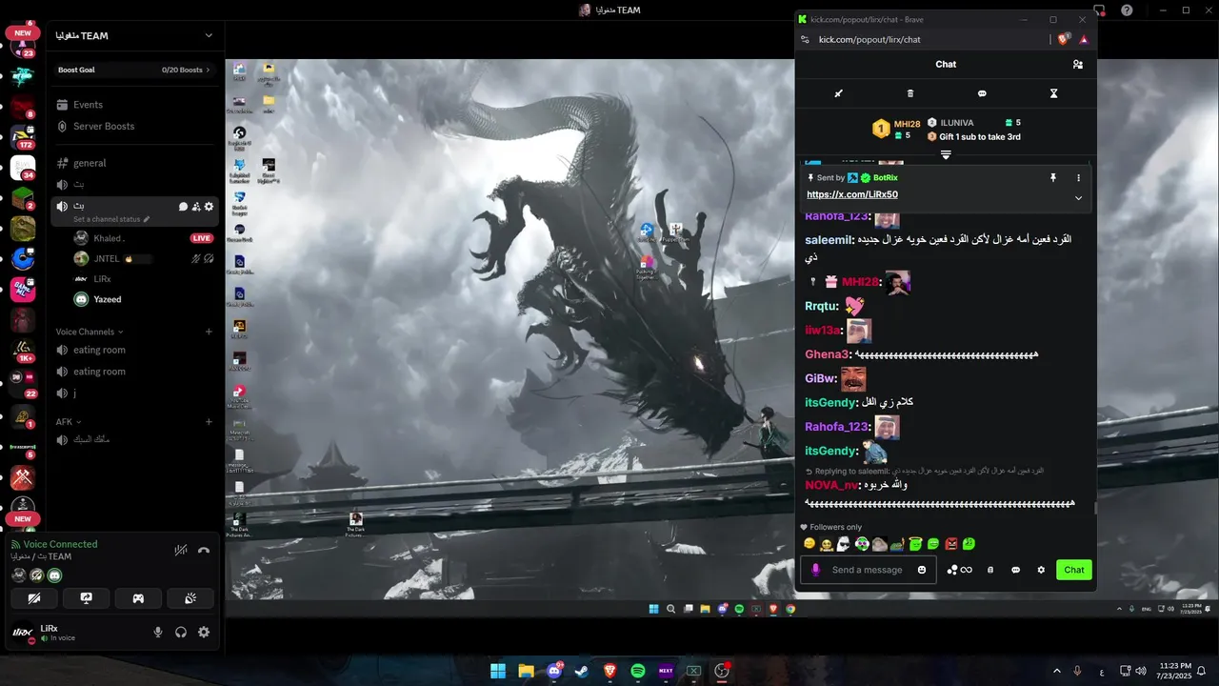Disconnect from voice with the hang-up icon

[x=204, y=550]
